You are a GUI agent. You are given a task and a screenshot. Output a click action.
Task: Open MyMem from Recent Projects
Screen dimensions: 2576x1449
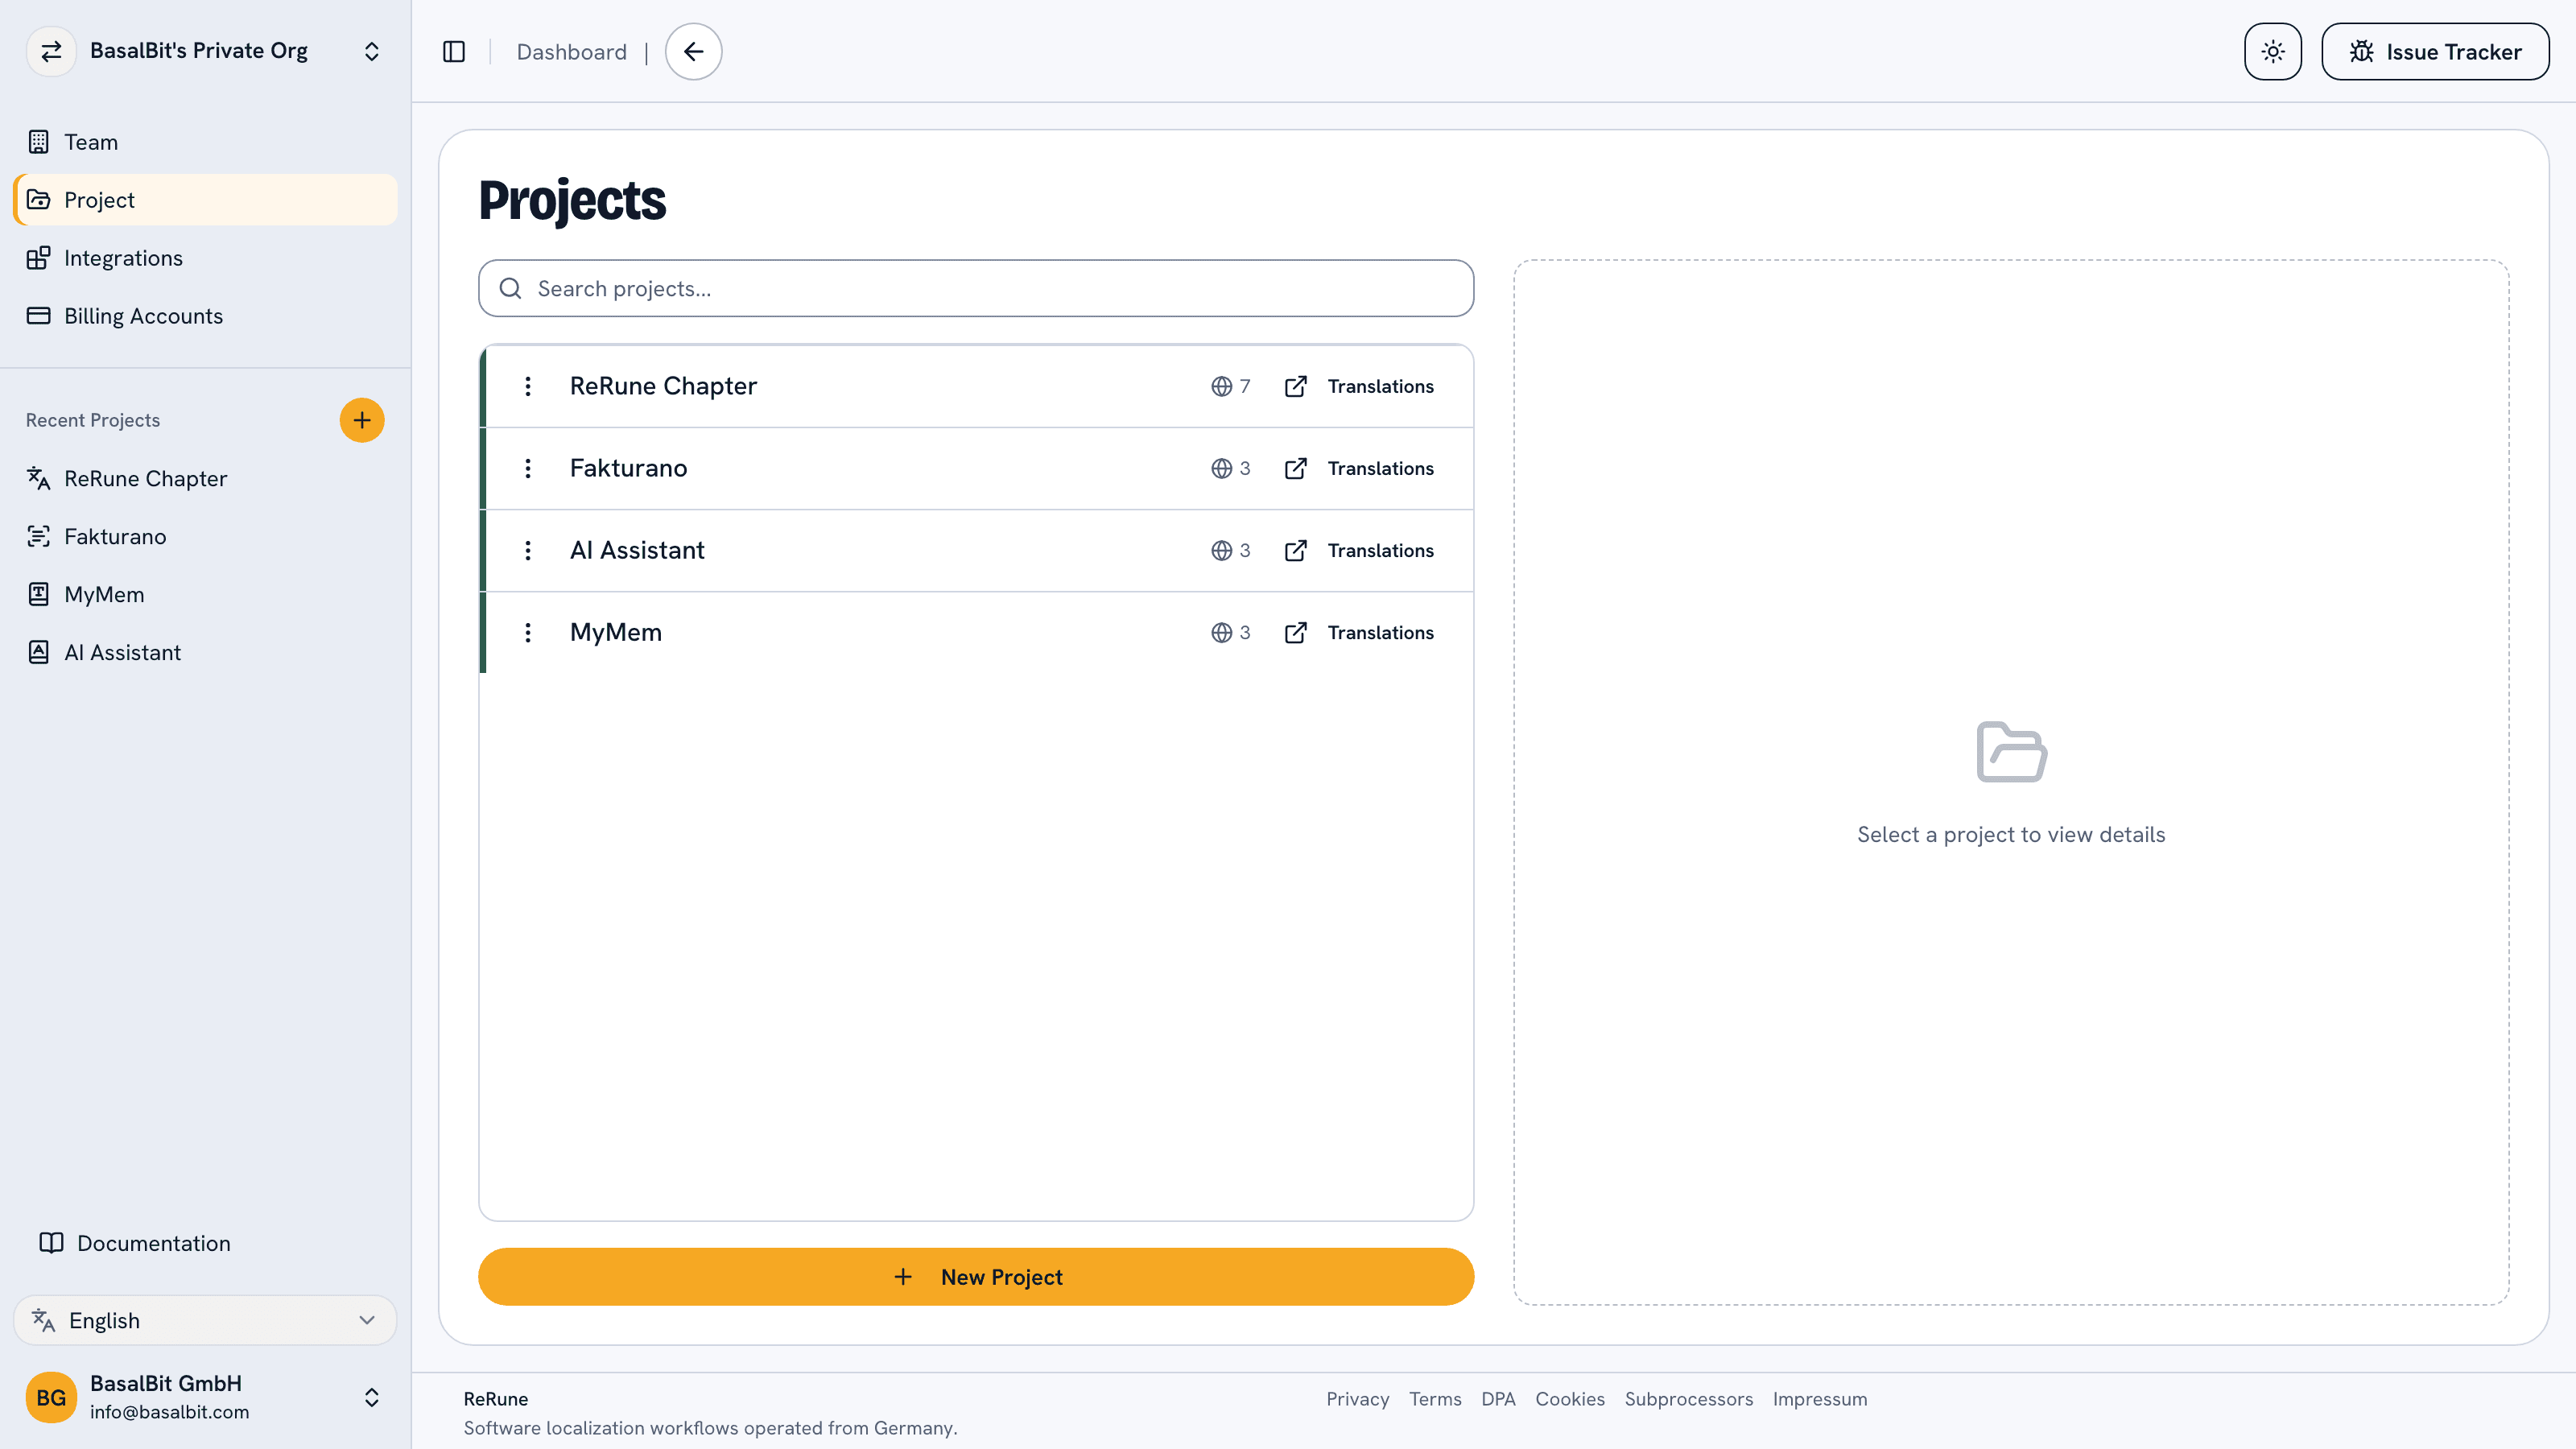click(205, 595)
